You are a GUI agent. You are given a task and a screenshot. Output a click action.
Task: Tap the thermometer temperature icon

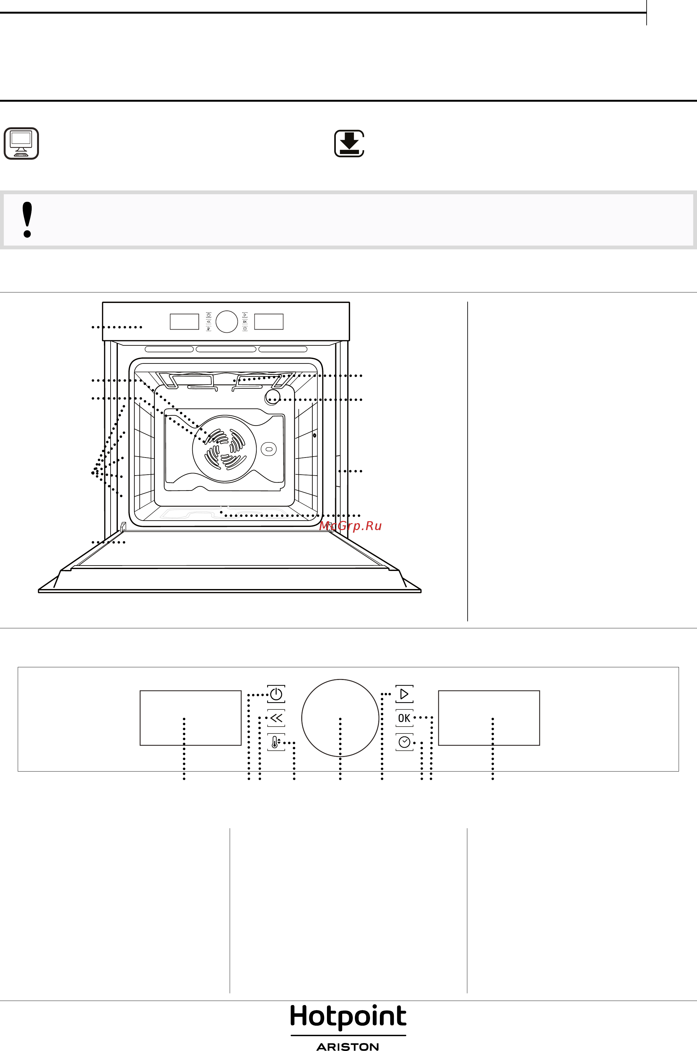click(x=276, y=742)
